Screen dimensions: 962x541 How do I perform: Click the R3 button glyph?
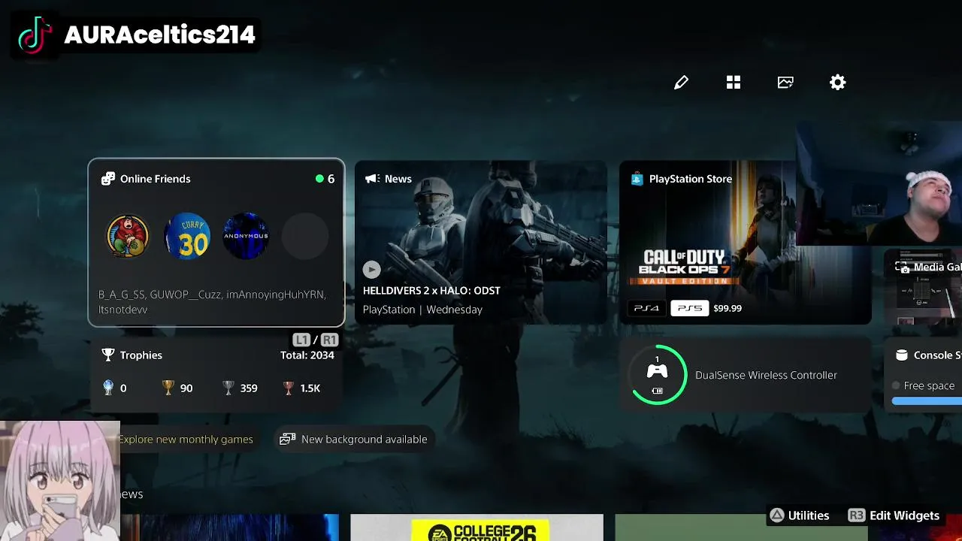pos(856,515)
